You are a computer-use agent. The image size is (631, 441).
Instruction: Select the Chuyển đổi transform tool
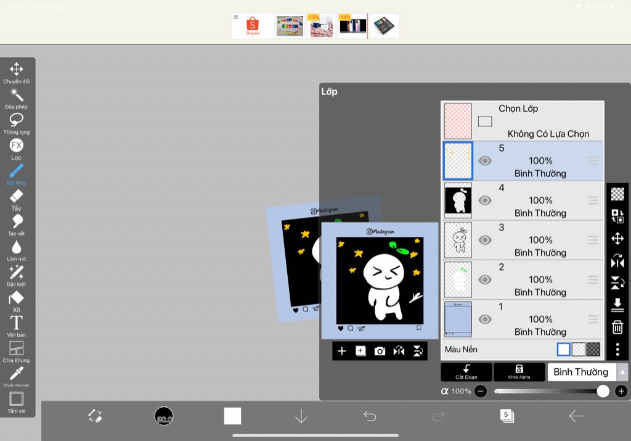[17, 73]
